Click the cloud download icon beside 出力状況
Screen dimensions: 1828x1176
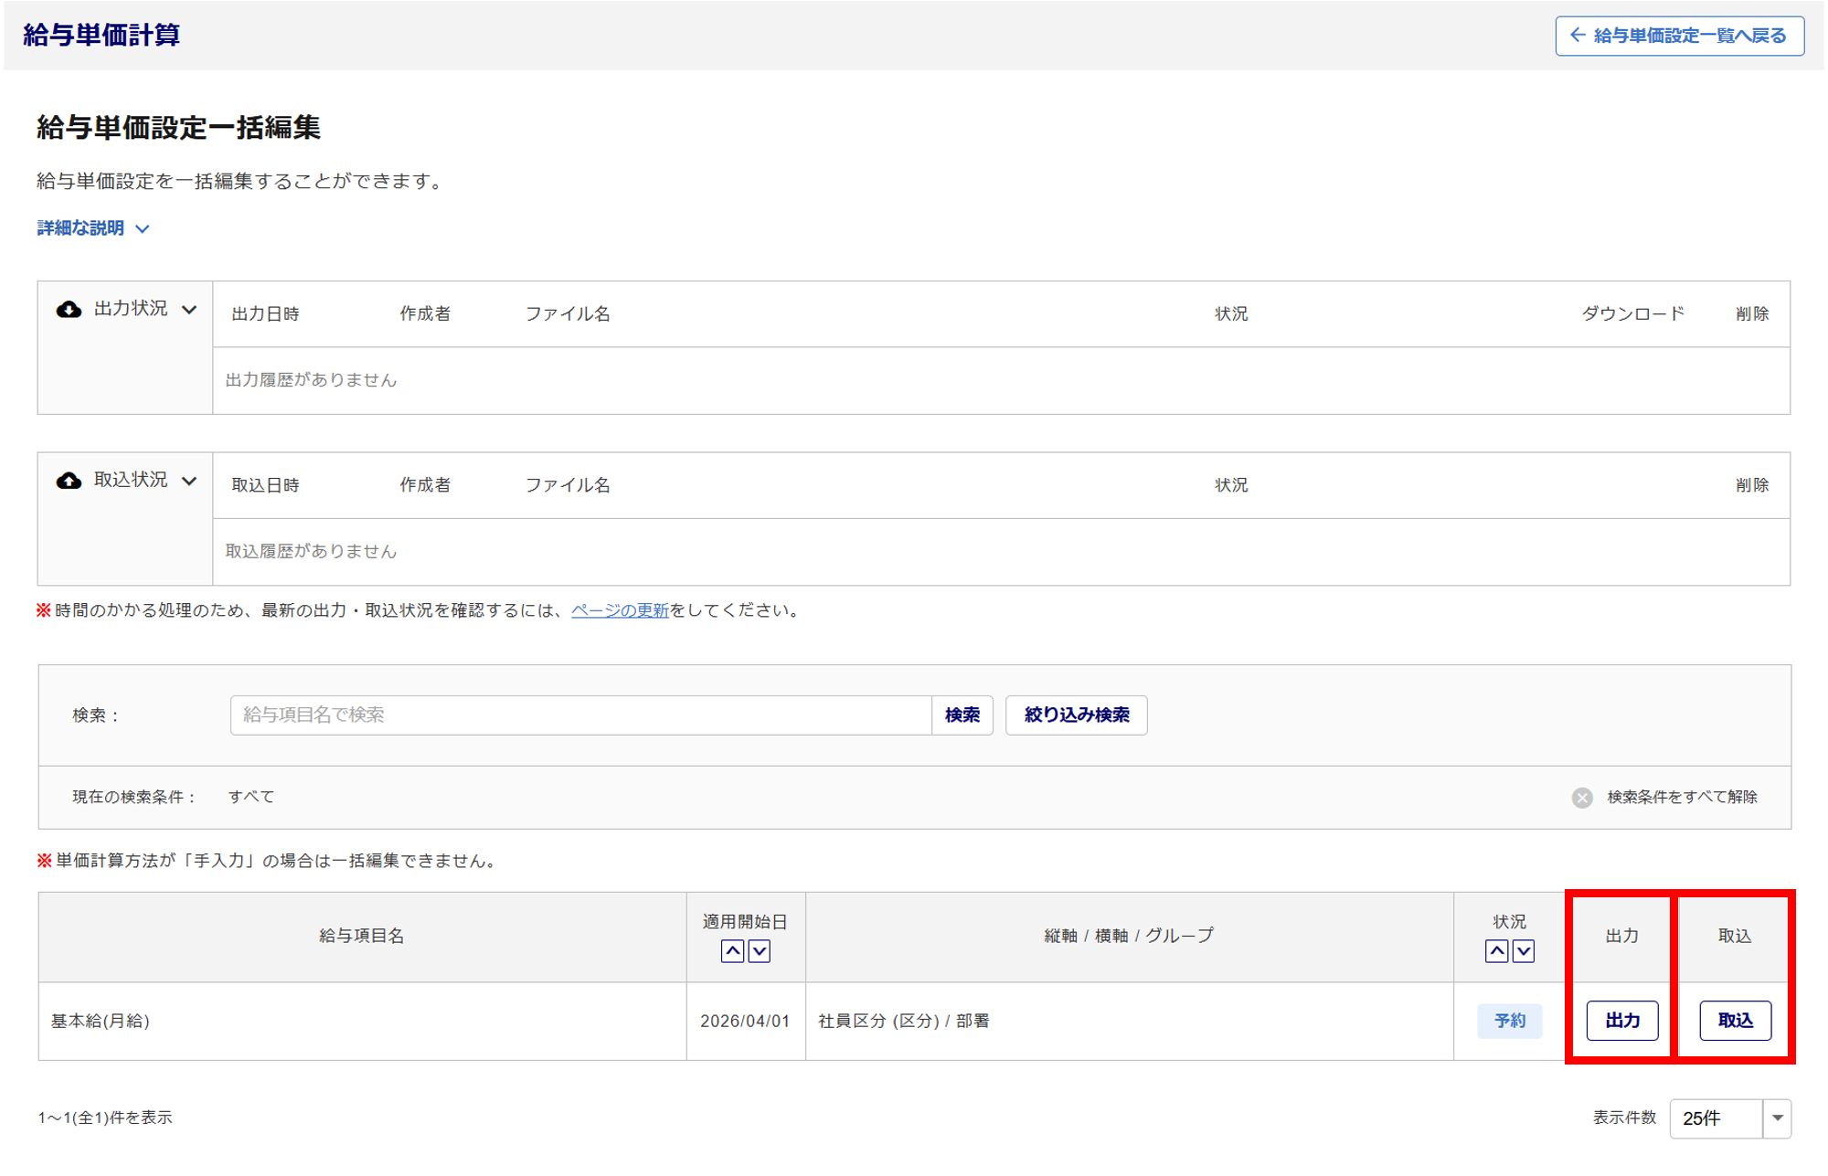[69, 310]
